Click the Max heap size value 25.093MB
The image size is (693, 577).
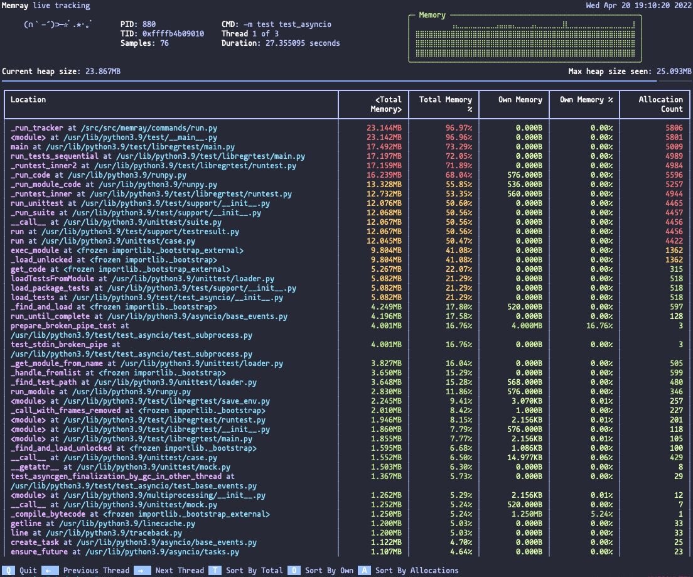674,71
